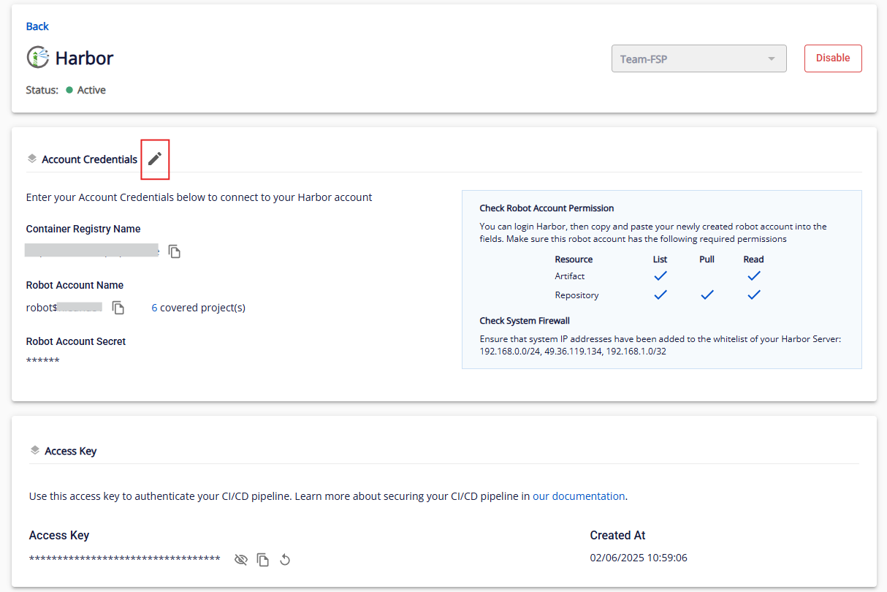Click the Repository Pull permission checkmark
887x592 pixels.
pos(707,295)
